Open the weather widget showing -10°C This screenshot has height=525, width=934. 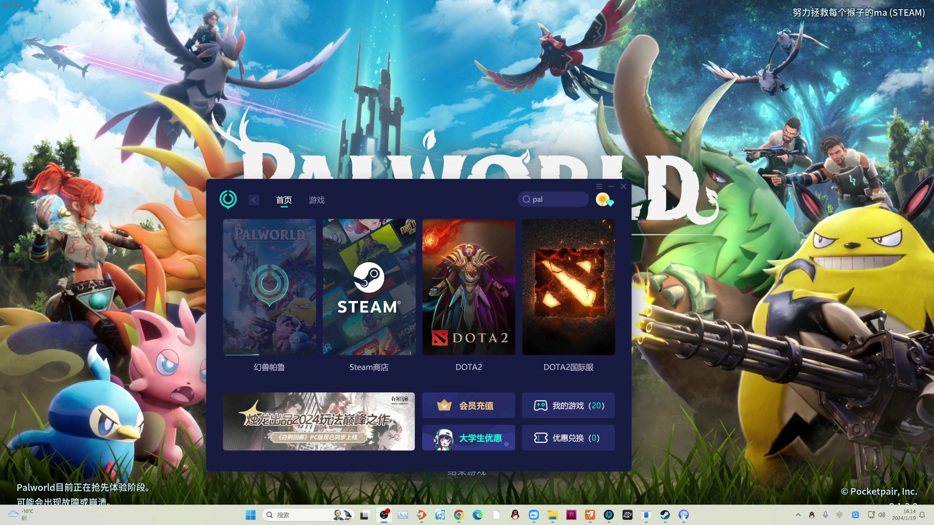20,515
